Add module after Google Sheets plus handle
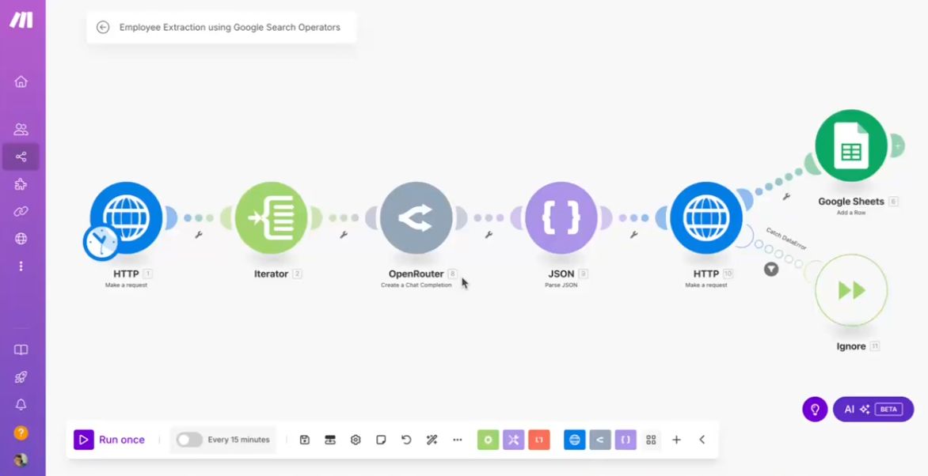 tap(898, 145)
